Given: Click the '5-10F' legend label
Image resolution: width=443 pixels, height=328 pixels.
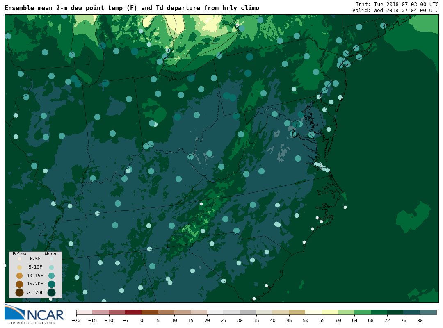Looking at the screenshot, I should point(35,267).
